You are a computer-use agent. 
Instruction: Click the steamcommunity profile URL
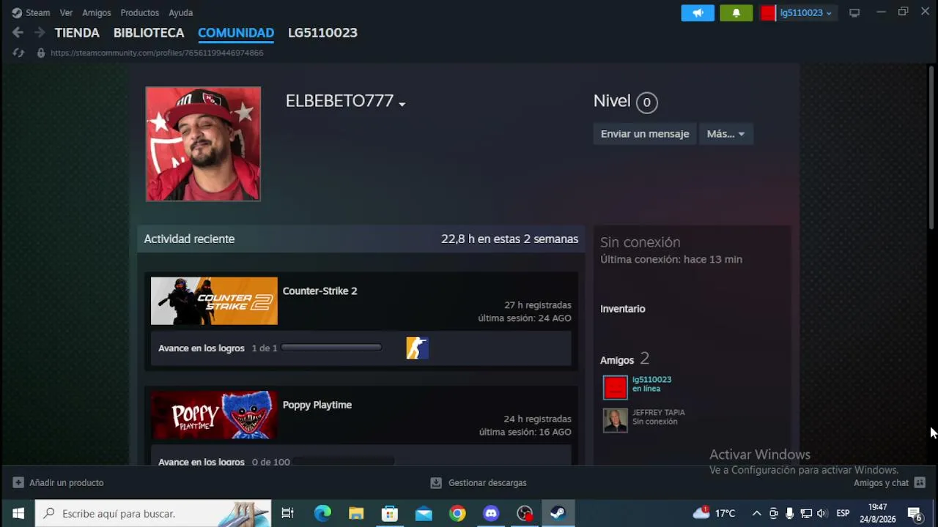click(157, 53)
